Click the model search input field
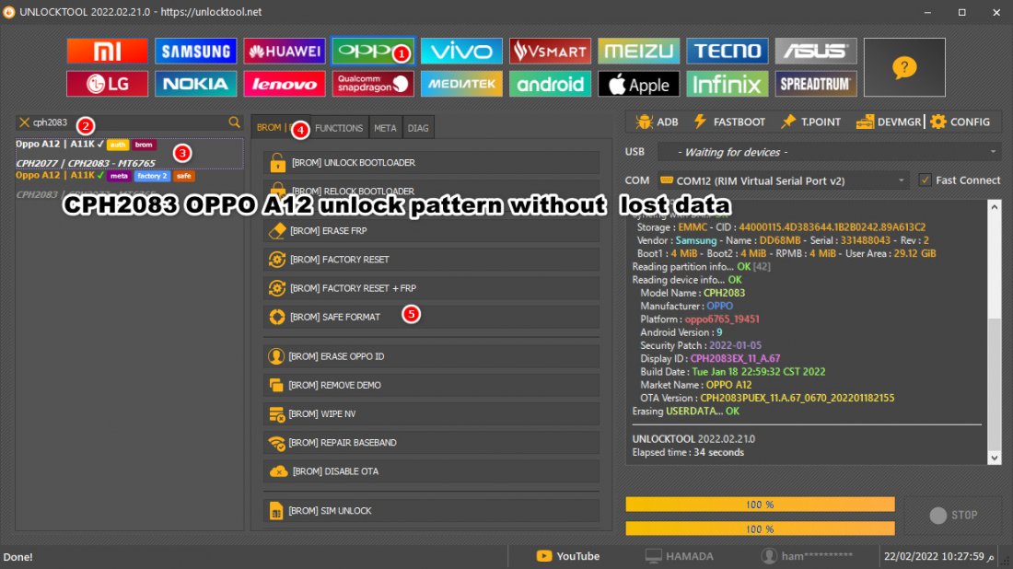 129,122
